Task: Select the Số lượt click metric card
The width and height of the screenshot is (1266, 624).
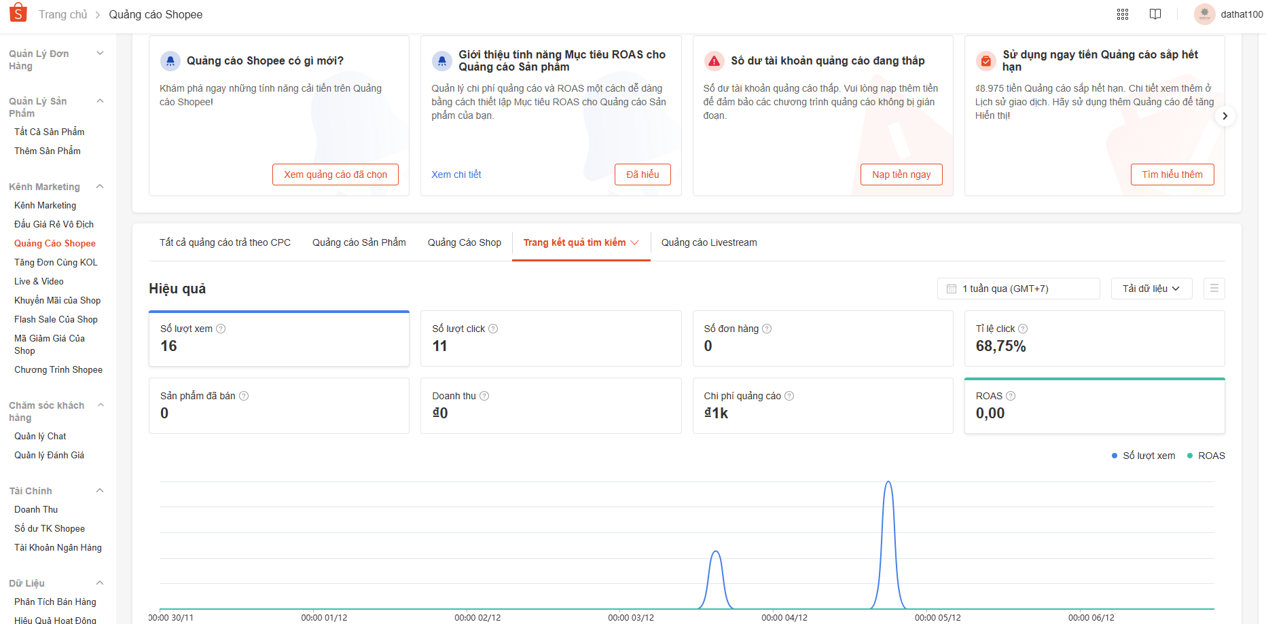Action: 551,338
